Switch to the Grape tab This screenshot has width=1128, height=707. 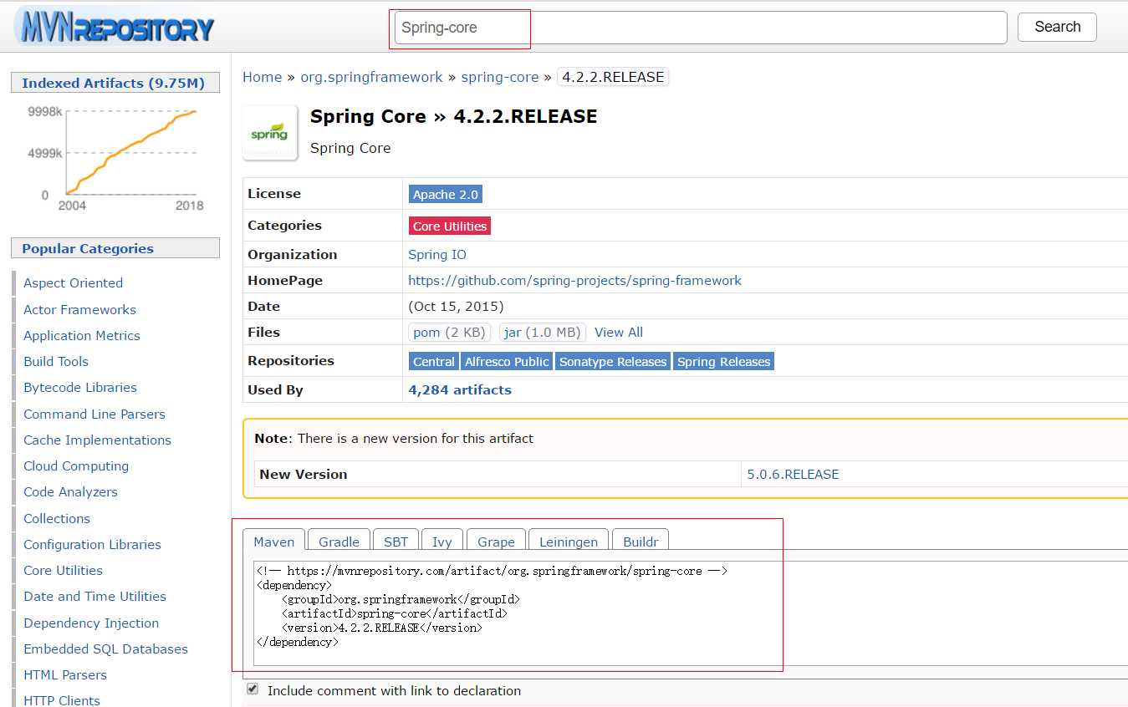click(496, 542)
